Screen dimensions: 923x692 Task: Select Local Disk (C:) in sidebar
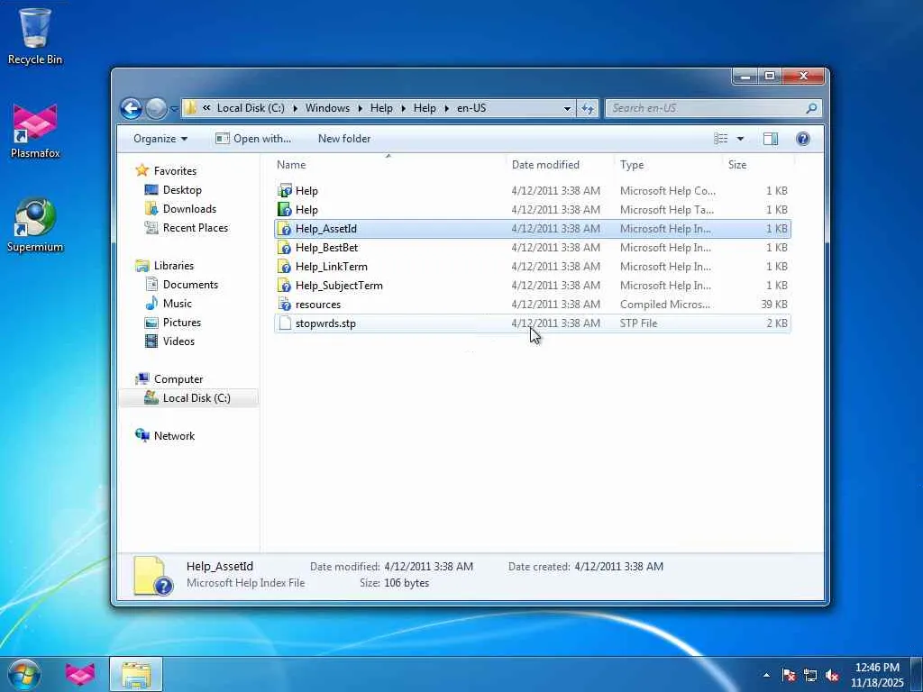click(188, 398)
